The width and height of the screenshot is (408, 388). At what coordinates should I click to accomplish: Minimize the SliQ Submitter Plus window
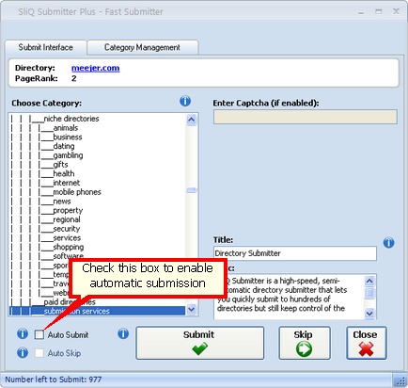point(361,12)
